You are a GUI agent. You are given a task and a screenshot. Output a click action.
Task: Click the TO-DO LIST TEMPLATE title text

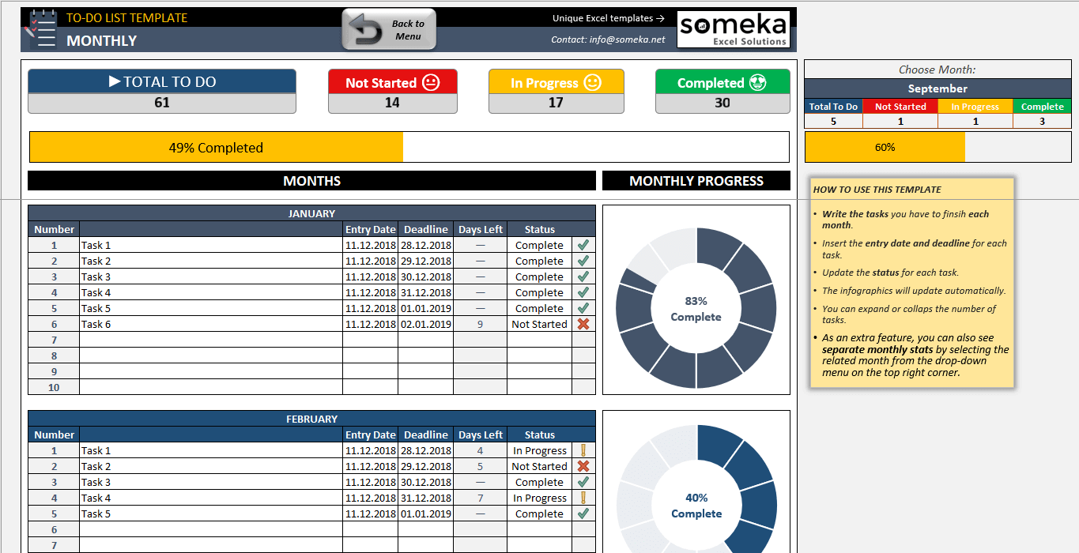pos(126,17)
